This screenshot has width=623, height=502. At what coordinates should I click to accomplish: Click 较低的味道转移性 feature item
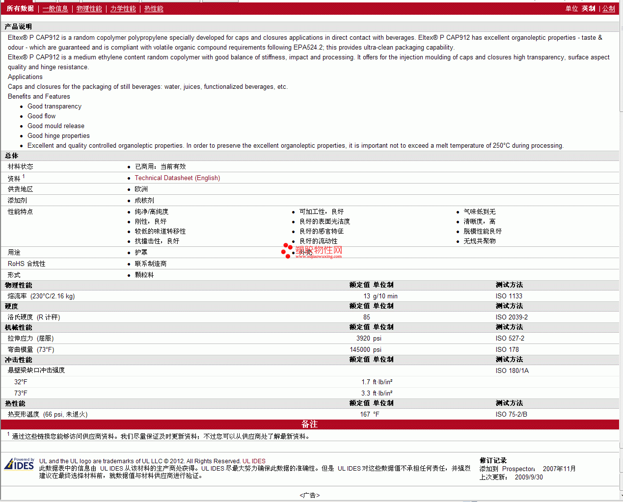click(161, 232)
